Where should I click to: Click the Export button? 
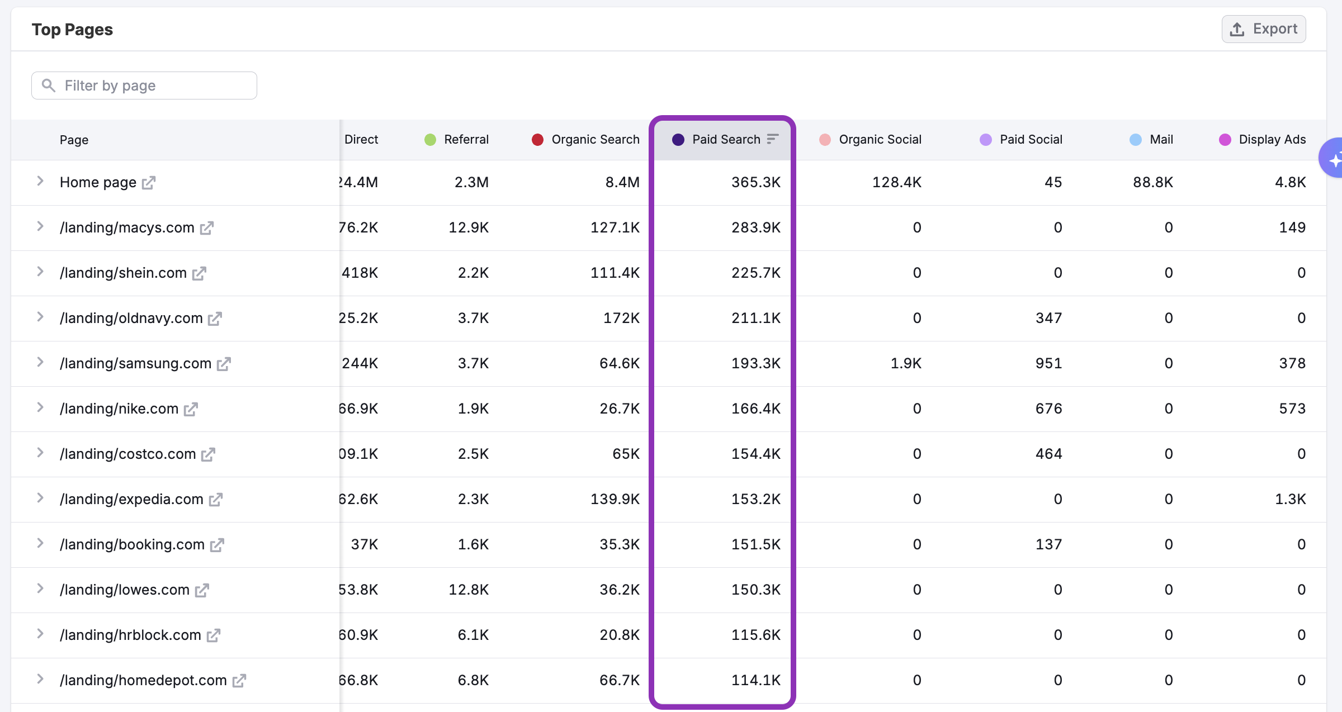pos(1263,29)
